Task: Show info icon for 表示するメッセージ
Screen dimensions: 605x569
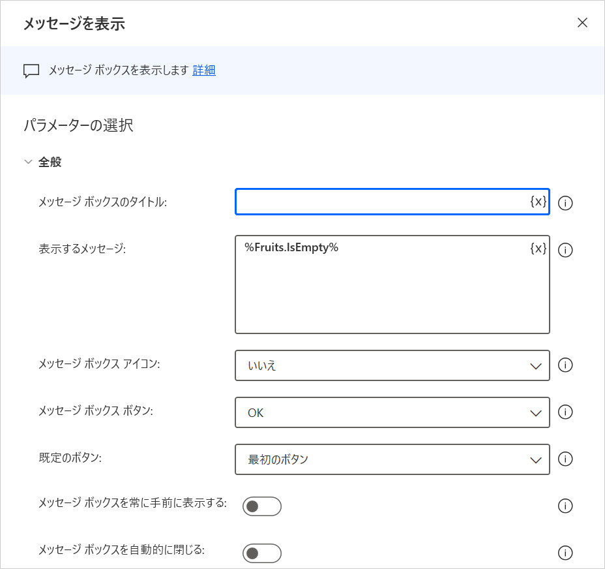Action: pos(566,251)
